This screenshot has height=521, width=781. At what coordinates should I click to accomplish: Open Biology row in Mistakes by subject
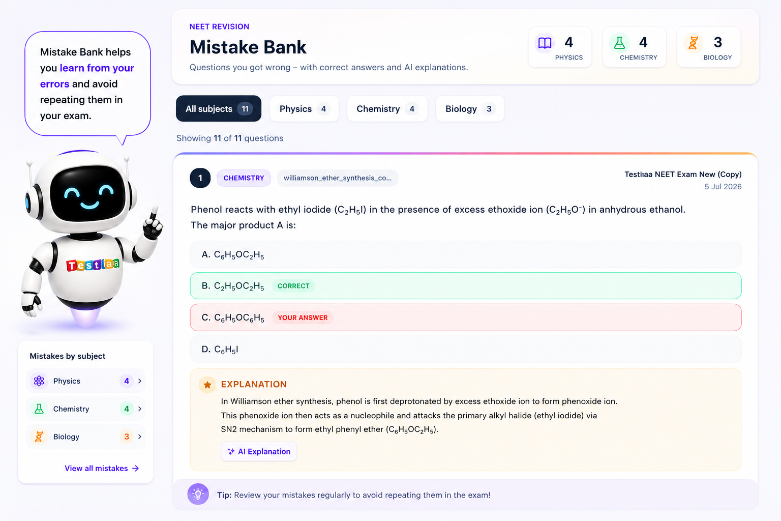(85, 437)
